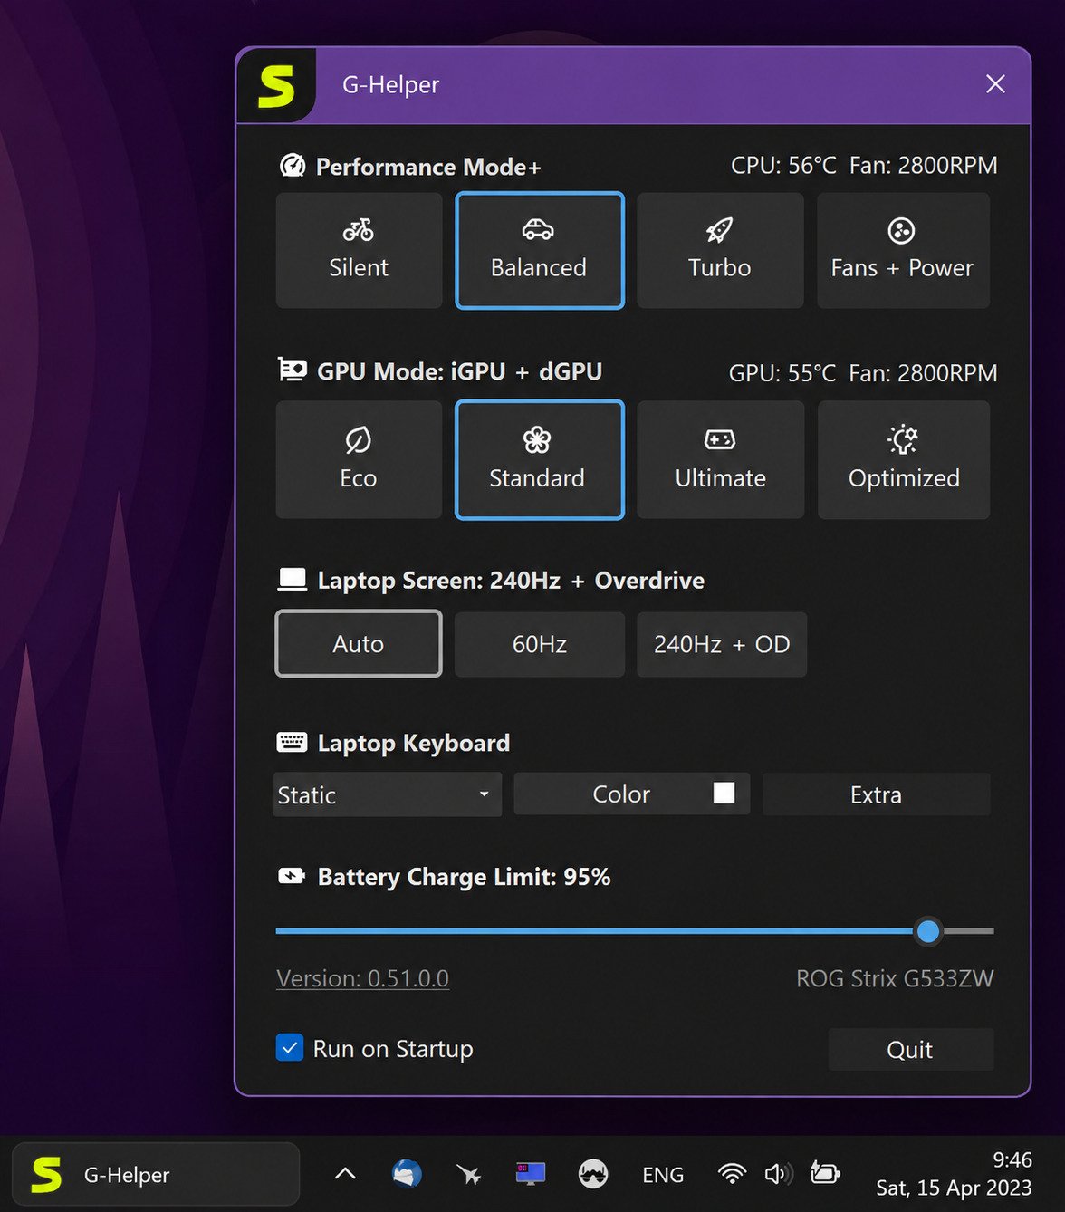Click the volume speaker tray icon
This screenshot has width=1065, height=1212.
(x=778, y=1174)
